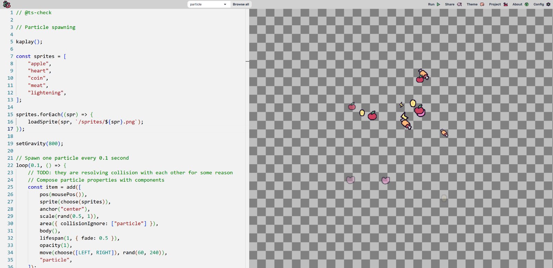Click the 'pos(mousePos()),' line
Viewport: 553px width, 268px height.
pos(63,194)
